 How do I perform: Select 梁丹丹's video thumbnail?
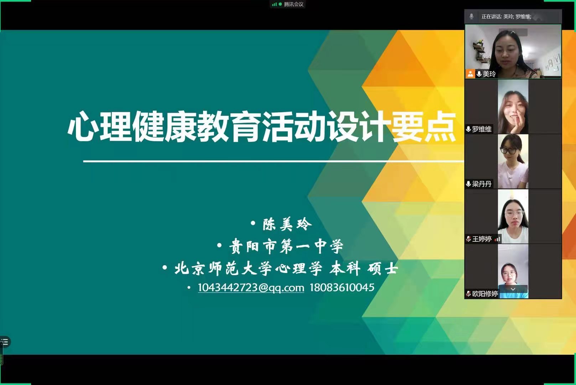click(x=513, y=161)
